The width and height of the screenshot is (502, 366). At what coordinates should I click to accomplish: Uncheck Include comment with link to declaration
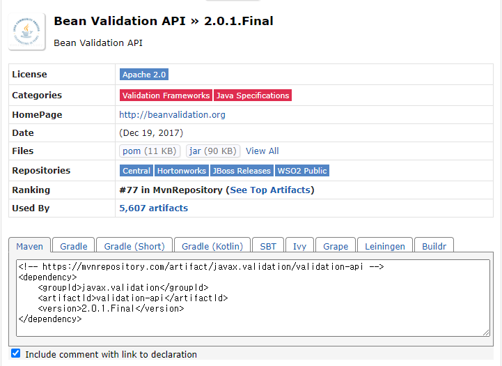point(16,353)
